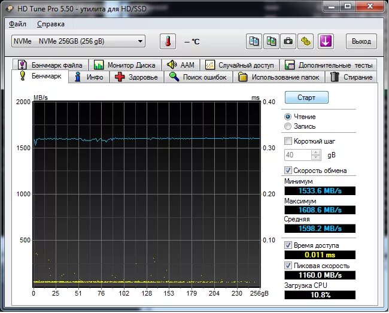Switch to the AAM tab
389x313 pixels.
[181, 65]
